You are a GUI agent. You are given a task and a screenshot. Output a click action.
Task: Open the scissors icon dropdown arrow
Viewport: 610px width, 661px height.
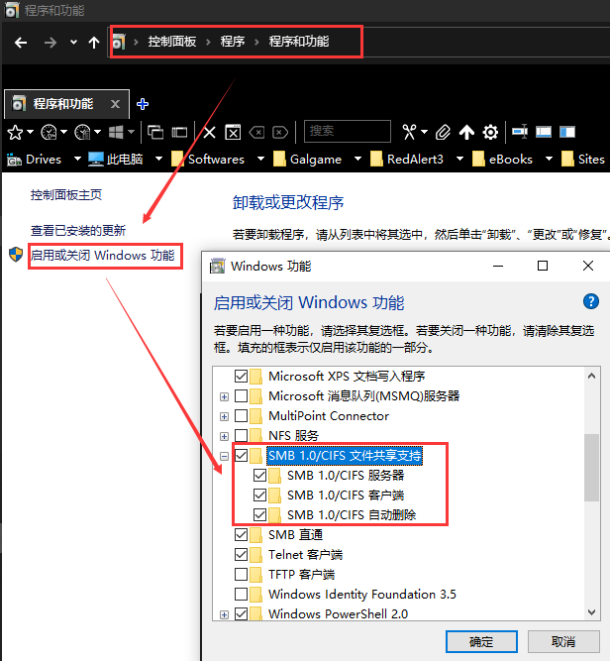pos(424,133)
